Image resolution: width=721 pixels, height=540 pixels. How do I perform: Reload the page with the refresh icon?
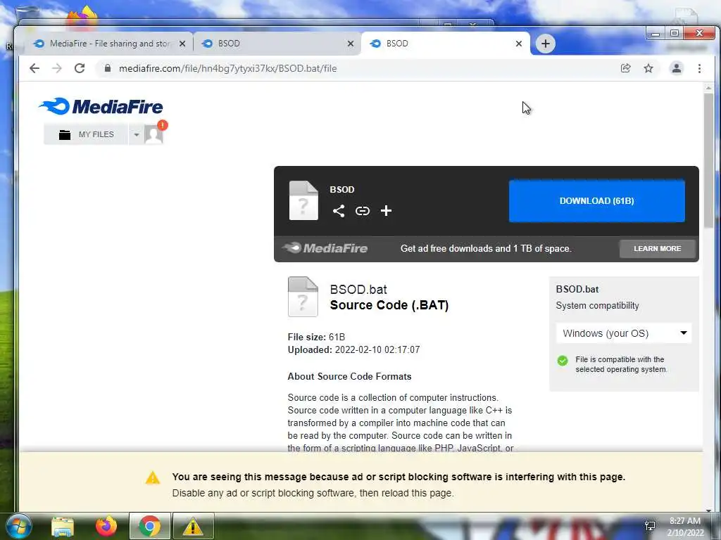click(80, 68)
